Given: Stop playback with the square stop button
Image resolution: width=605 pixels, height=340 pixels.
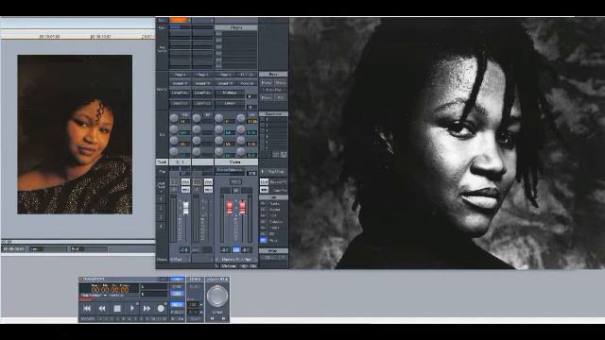Looking at the screenshot, I should click(117, 309).
